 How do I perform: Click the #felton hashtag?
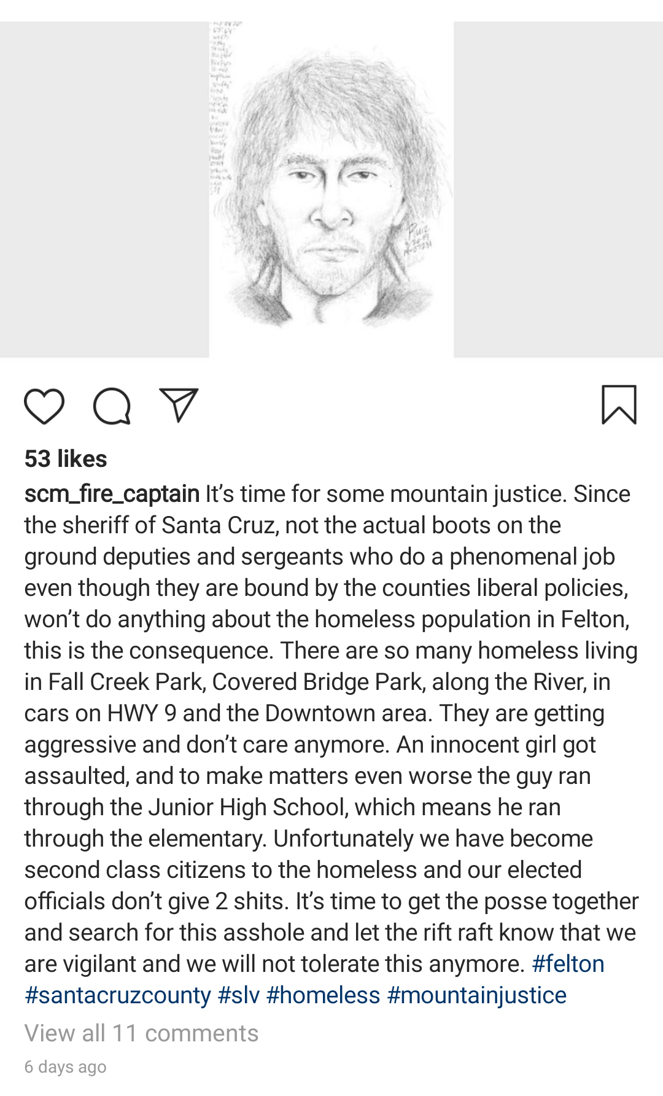tap(568, 964)
